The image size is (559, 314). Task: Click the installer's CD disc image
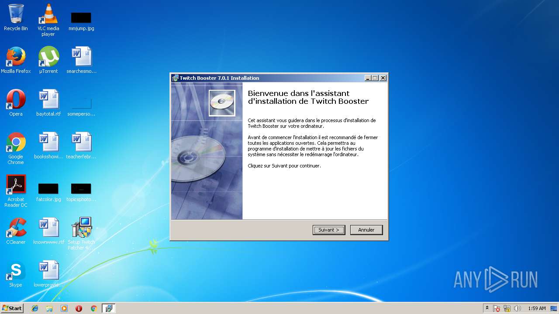point(222,103)
